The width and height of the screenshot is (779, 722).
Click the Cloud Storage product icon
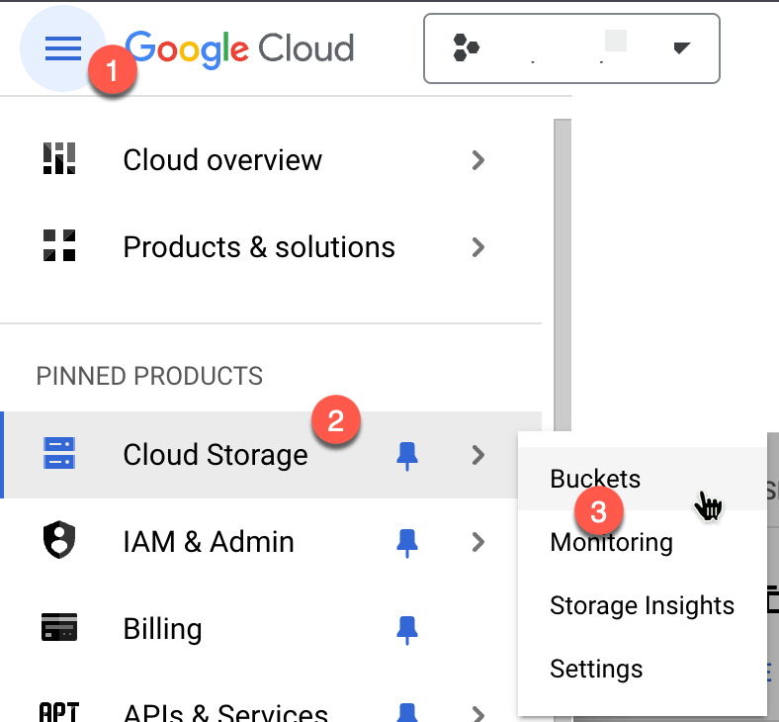click(59, 454)
